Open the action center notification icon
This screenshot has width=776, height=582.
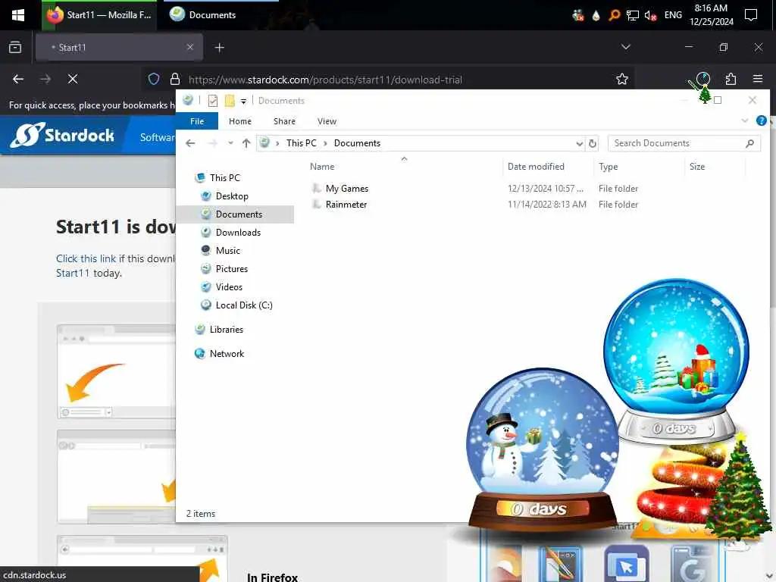click(751, 15)
